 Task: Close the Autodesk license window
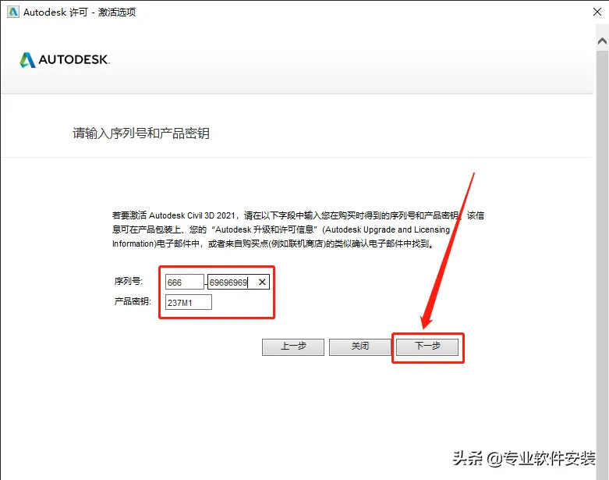[x=597, y=12]
